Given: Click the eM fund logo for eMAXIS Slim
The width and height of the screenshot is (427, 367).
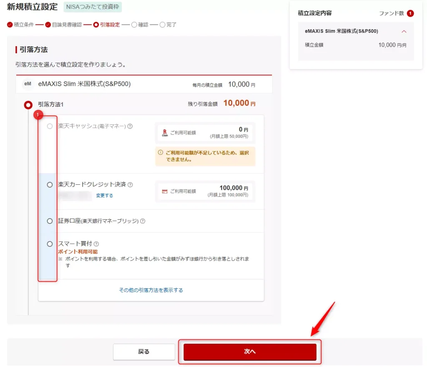Looking at the screenshot, I should pyautogui.click(x=28, y=84).
